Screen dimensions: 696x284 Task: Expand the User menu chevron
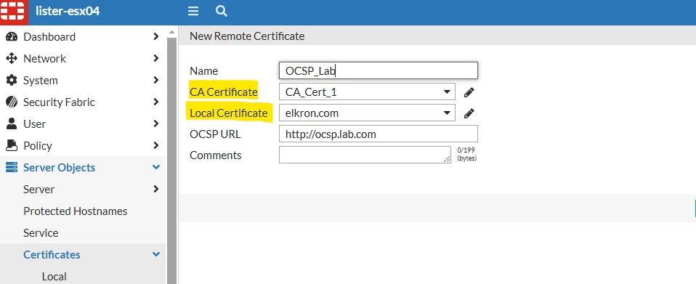(155, 123)
